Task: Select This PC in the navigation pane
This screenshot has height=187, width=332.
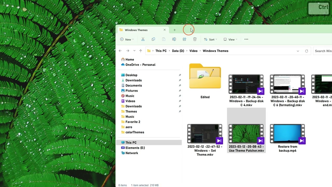Action: [x=149, y=143]
